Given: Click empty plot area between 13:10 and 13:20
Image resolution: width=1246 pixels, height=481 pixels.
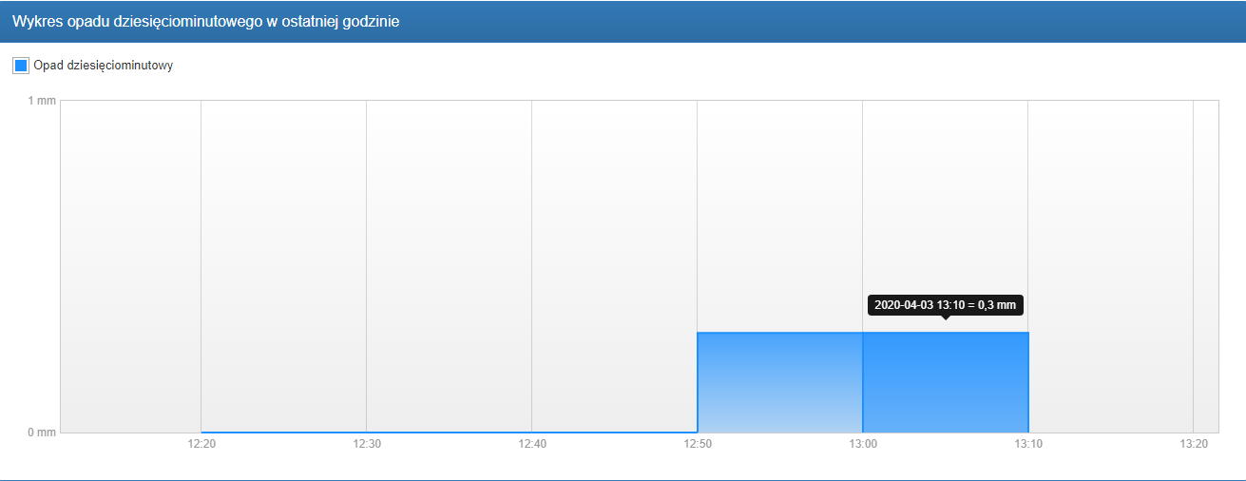Looking at the screenshot, I should [x=1110, y=266].
